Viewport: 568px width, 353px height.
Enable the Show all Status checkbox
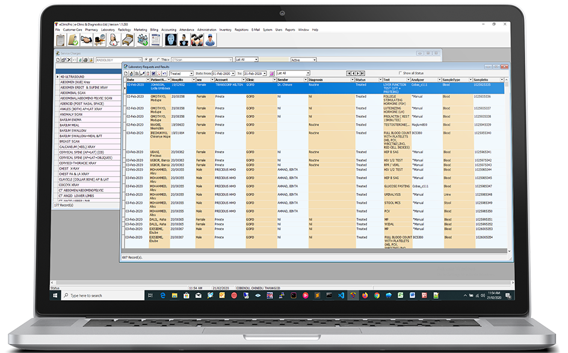click(401, 73)
